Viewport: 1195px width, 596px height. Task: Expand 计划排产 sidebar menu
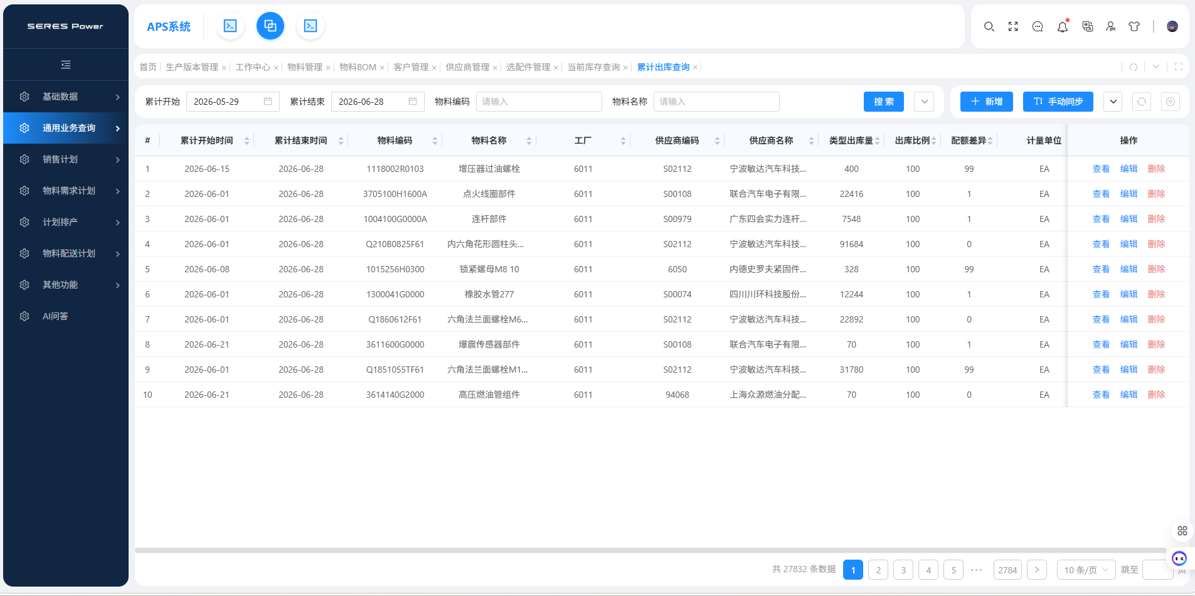tap(66, 222)
